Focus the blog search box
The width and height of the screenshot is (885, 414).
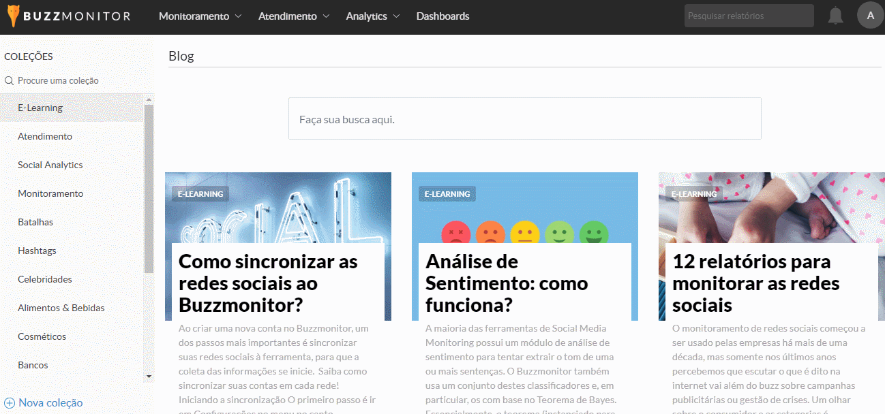click(524, 119)
